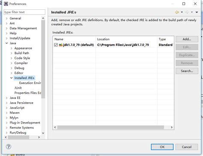
Task: Click the help question mark icon
Action: tap(9, 147)
